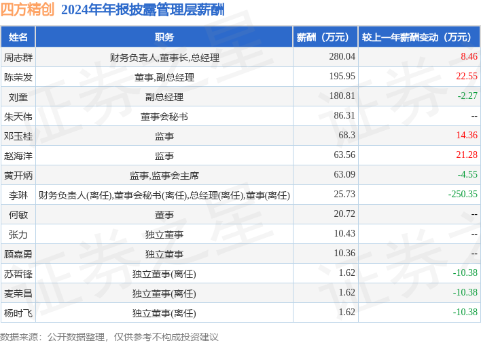Select the name cell 周志群

(x=18, y=57)
